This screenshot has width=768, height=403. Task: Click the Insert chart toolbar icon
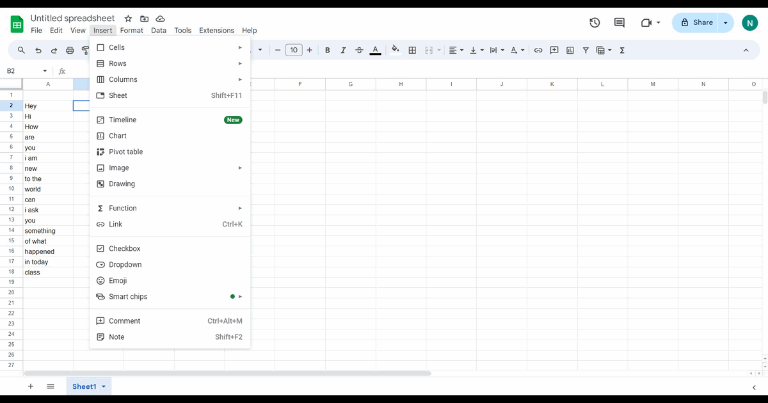point(570,50)
